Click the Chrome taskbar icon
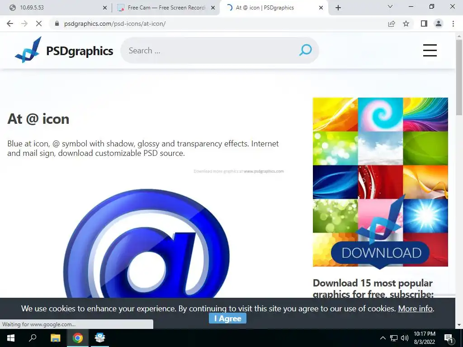This screenshot has height=347, width=463. tap(78, 338)
